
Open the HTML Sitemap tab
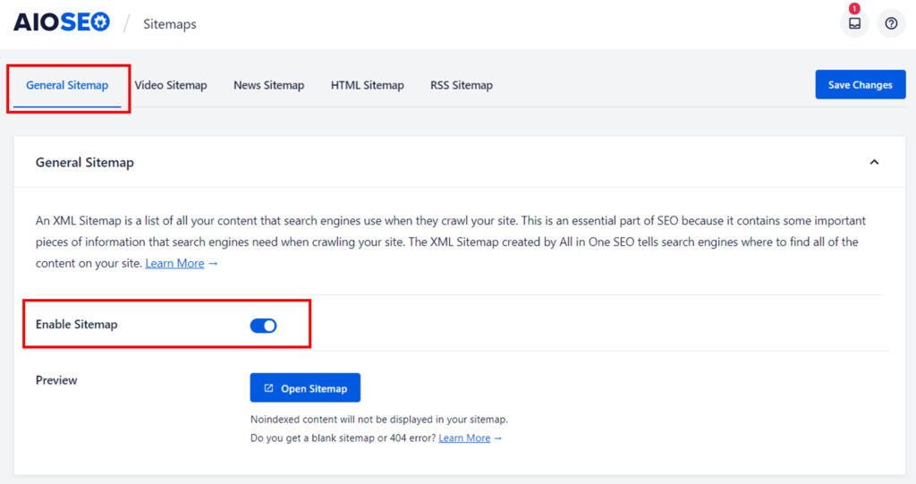coord(367,85)
